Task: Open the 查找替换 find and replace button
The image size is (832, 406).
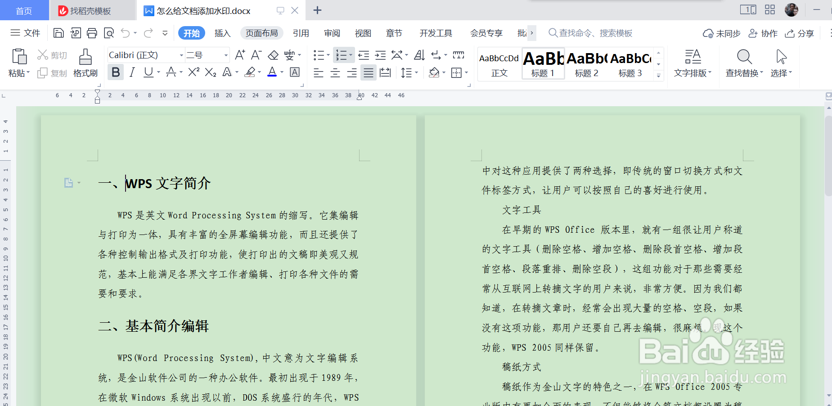Action: coord(744,63)
